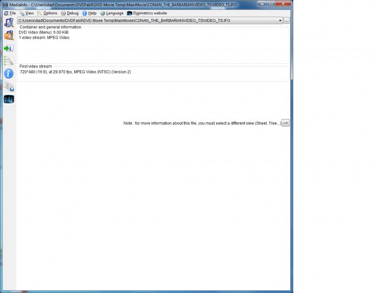Select the '720*480 (16:9), at 29.970 fps' line
This screenshot has height=293, width=377.
click(75, 72)
